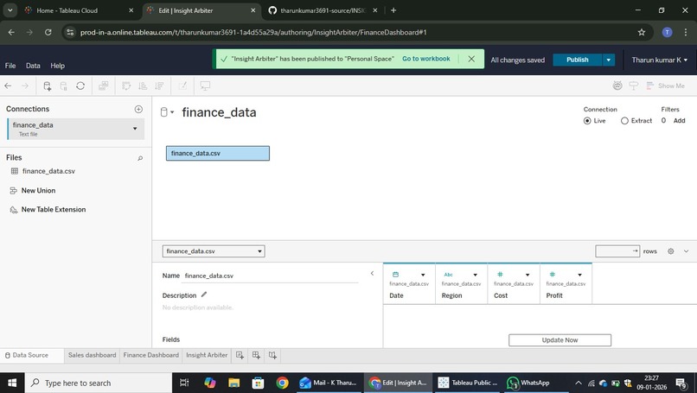Click the Pause Auto Updates toolbar icon
This screenshot has width=697, height=393.
(x=64, y=86)
